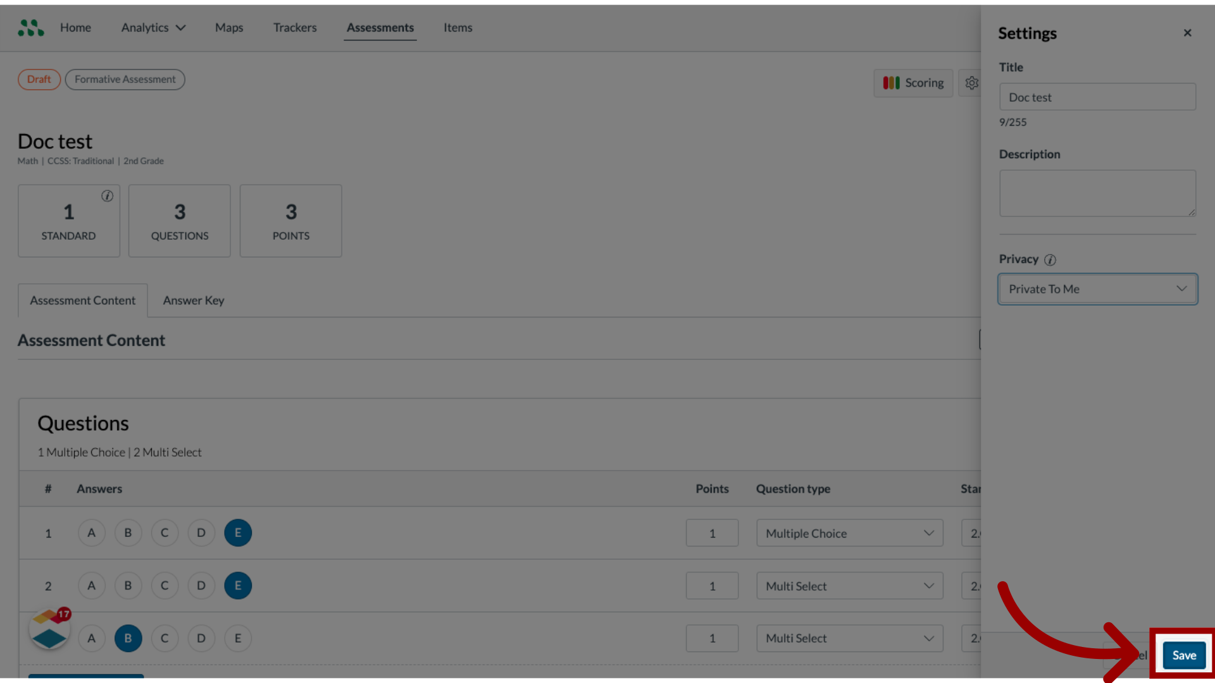Viewport: 1215px width, 683px height.
Task: Click the 9/255 character count
Action: click(1012, 122)
